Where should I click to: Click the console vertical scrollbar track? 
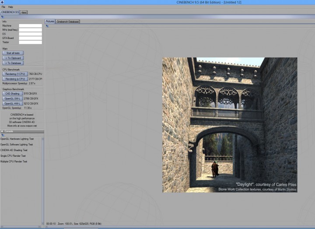coord(42,181)
